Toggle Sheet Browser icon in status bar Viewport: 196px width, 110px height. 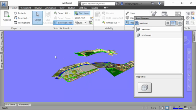coord(167,108)
